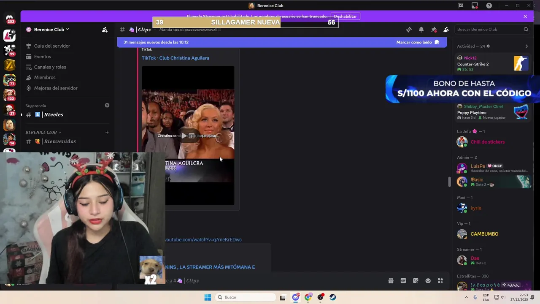Select member Chill de stickers
The height and width of the screenshot is (304, 540).
(492, 142)
